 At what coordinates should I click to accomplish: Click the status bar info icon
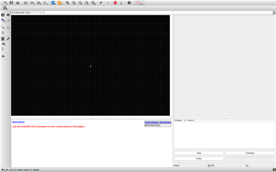pos(274,169)
